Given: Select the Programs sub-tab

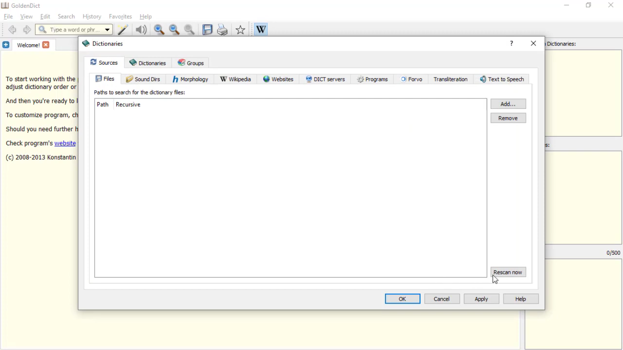Looking at the screenshot, I should (373, 79).
